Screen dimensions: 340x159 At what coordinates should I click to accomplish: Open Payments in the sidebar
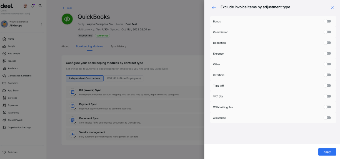click(x=13, y=83)
